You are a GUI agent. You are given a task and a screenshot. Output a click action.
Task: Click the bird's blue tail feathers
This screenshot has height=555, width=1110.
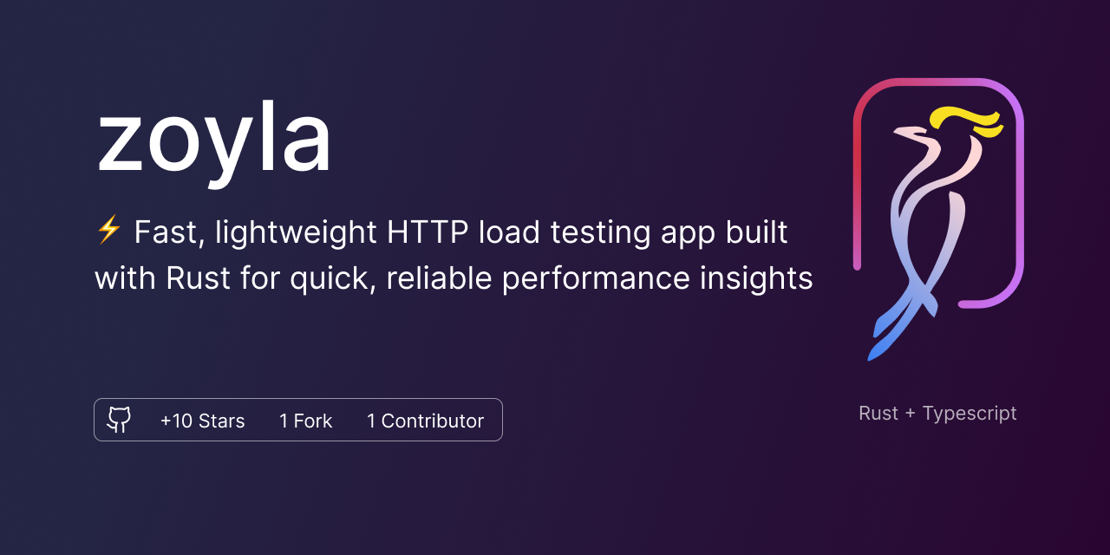tap(886, 334)
